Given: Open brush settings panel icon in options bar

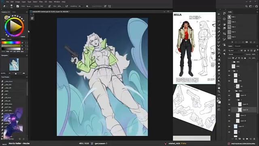Looking at the screenshot, I should (17, 6).
